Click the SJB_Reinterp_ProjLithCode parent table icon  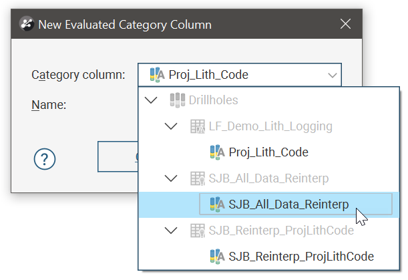pos(197,231)
